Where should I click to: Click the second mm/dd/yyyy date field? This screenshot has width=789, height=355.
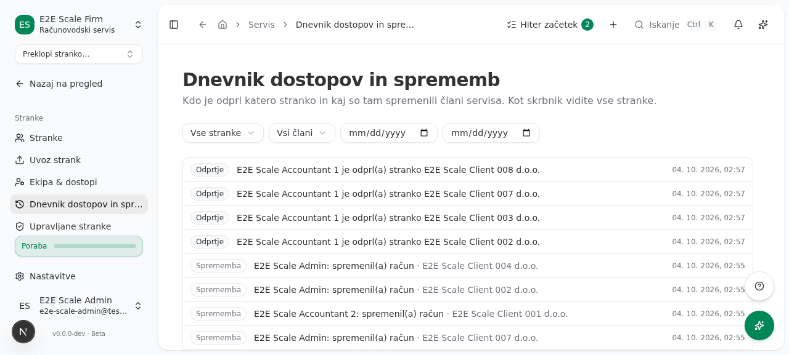point(491,133)
